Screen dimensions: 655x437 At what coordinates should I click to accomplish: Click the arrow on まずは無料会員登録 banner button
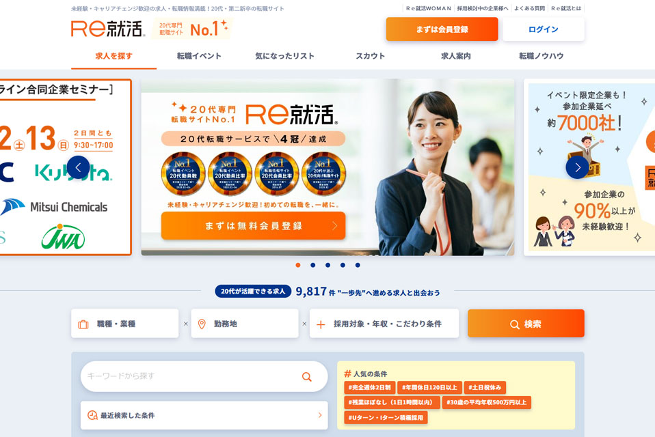click(x=334, y=225)
